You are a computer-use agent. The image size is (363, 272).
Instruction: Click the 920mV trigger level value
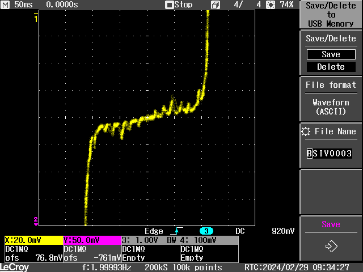(x=283, y=231)
